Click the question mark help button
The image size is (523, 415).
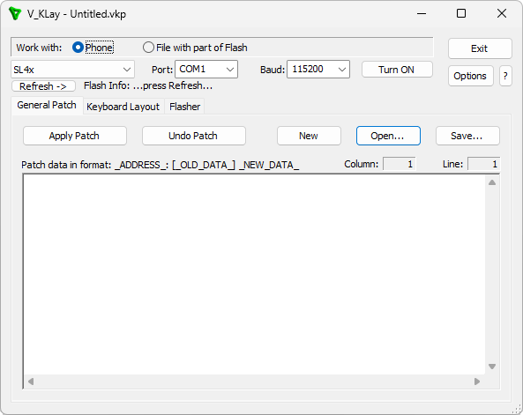coord(505,76)
